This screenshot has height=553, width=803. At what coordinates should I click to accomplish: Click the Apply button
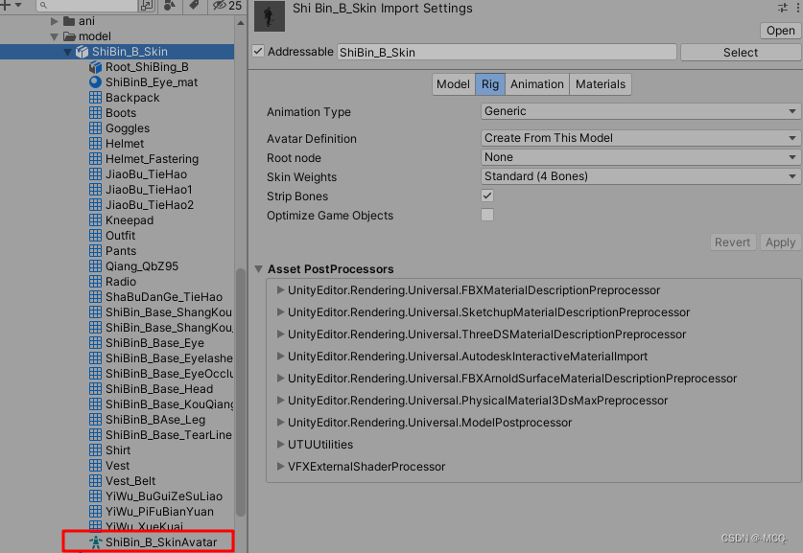tap(781, 242)
